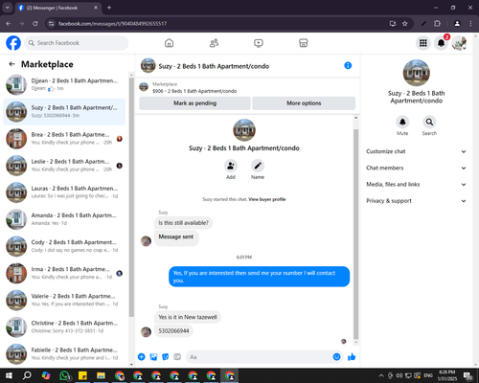
Task: Search in conversation magnifier icon
Action: (x=429, y=122)
